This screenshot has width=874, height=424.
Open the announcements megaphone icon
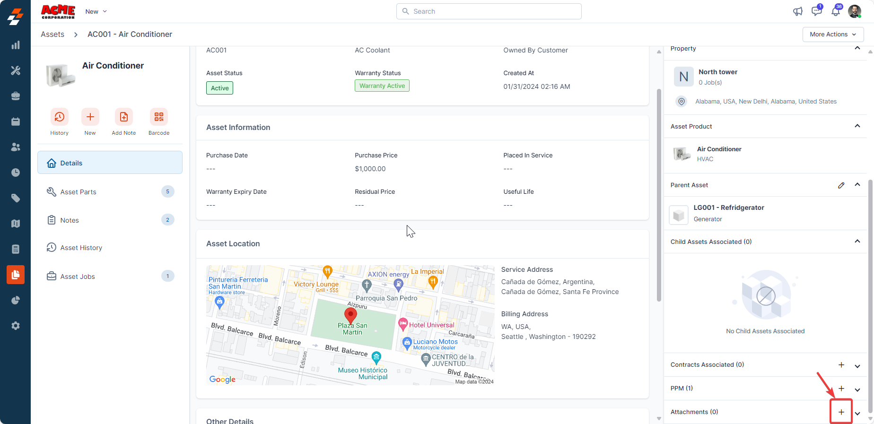click(798, 11)
